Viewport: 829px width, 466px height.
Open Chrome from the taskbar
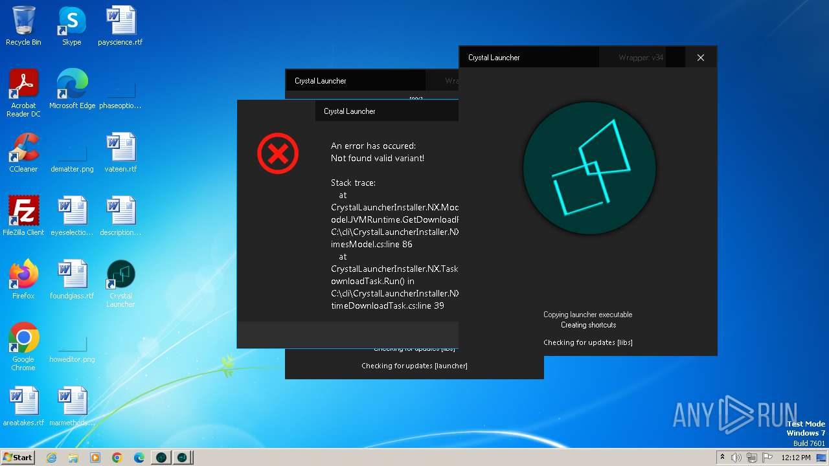coord(117,458)
